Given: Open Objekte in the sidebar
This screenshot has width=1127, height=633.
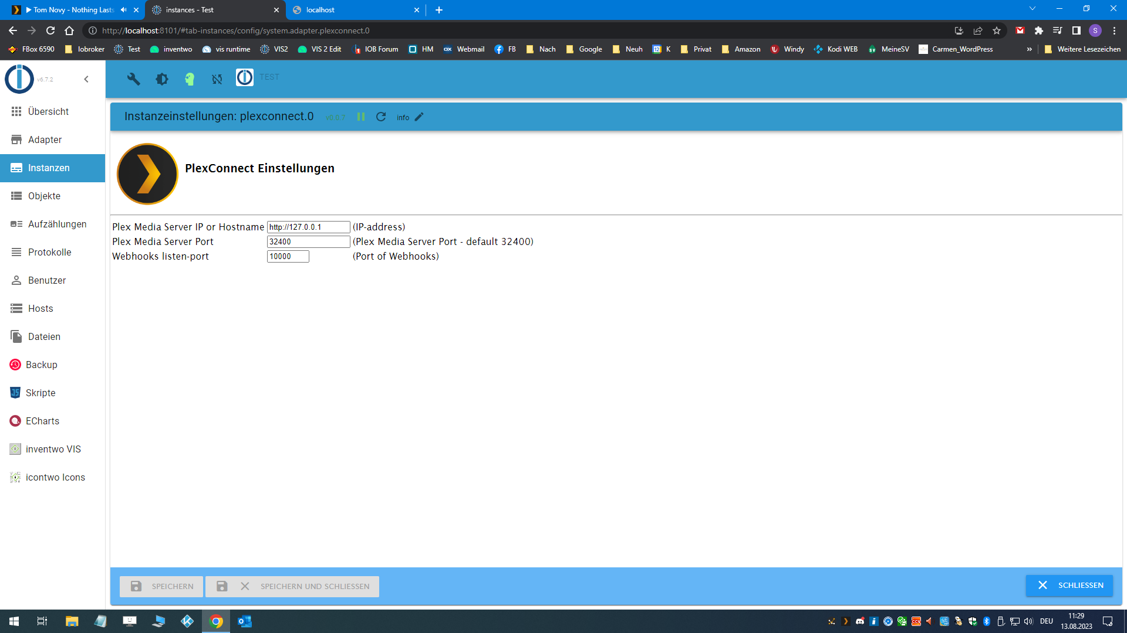Looking at the screenshot, I should pos(53,196).
